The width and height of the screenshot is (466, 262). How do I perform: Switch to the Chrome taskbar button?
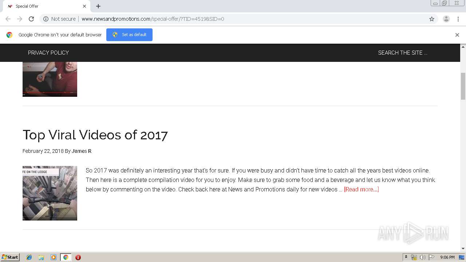[x=66, y=257]
